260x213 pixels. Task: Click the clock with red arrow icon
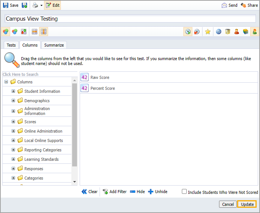[x=197, y=32]
